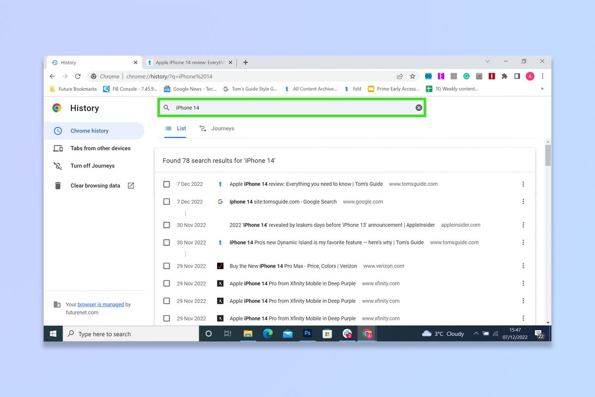Reload the page with the refresh icon
The image size is (595, 397).
(x=78, y=76)
